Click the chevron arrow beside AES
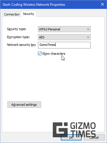 click(88, 37)
